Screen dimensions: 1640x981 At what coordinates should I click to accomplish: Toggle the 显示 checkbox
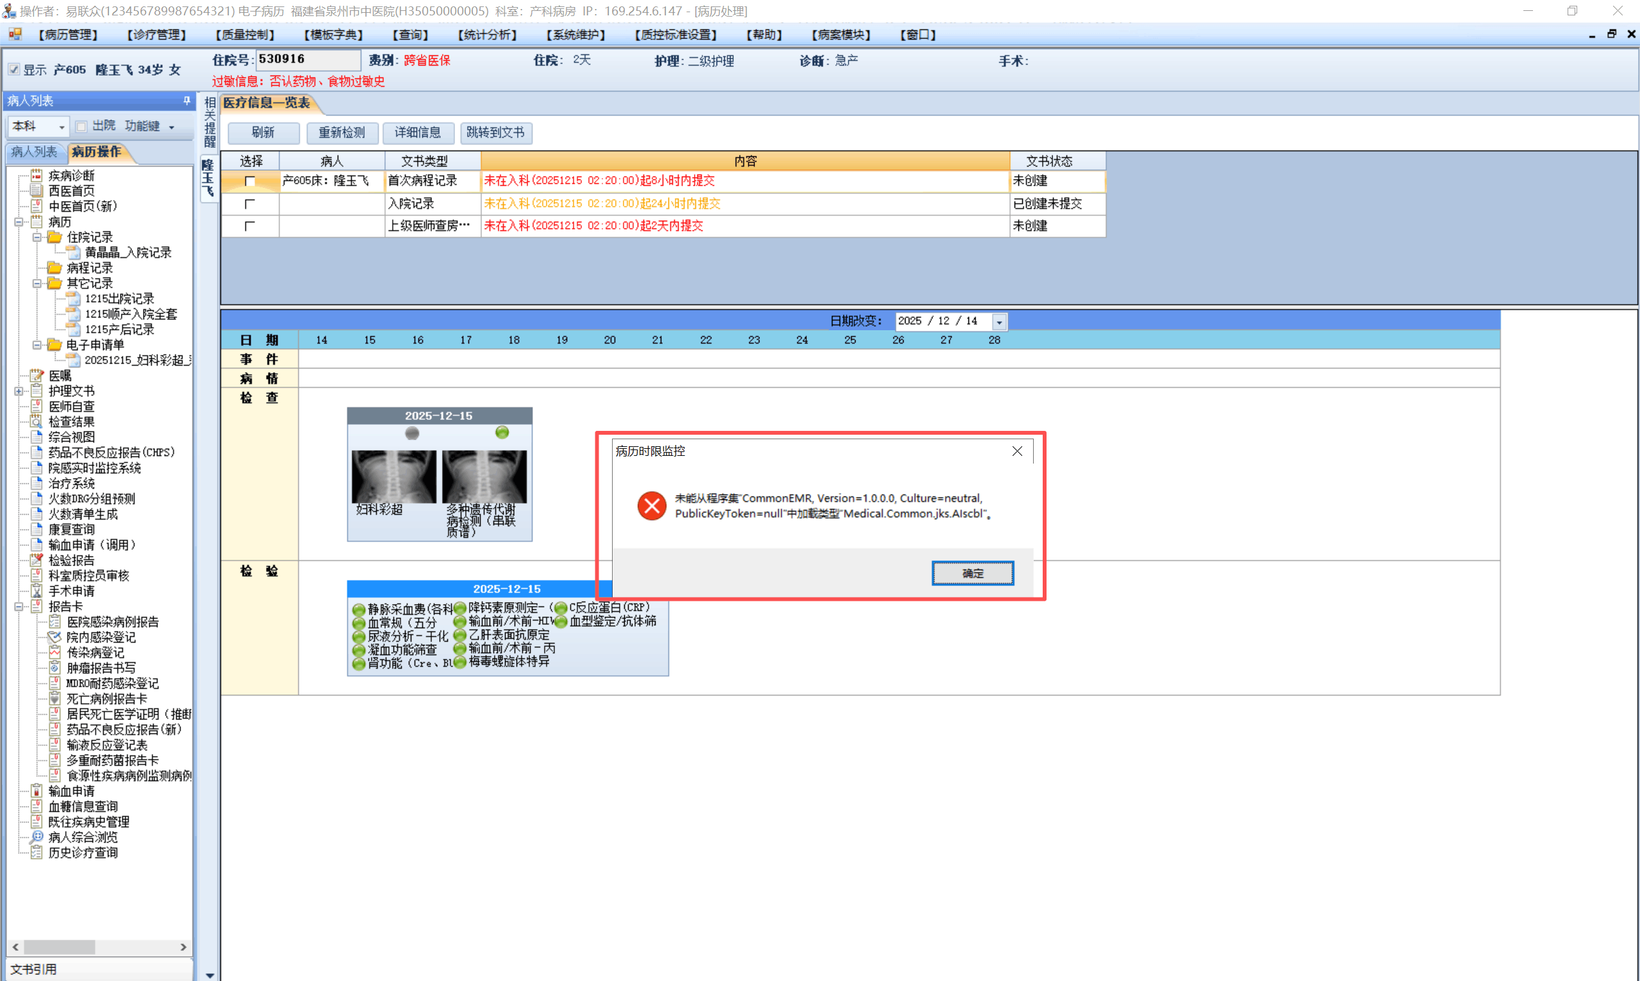point(14,69)
